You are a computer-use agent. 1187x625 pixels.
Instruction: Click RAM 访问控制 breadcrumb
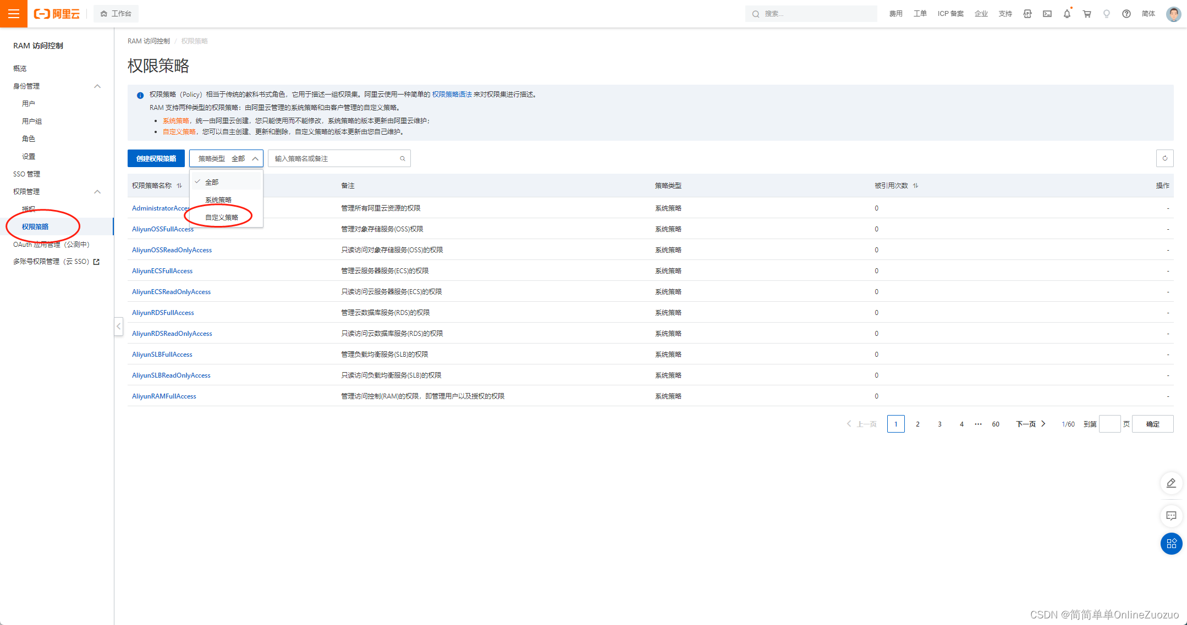pyautogui.click(x=149, y=41)
